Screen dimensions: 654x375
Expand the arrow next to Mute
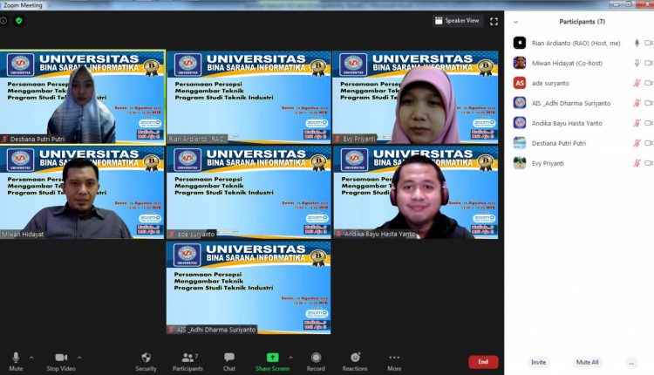(x=31, y=358)
